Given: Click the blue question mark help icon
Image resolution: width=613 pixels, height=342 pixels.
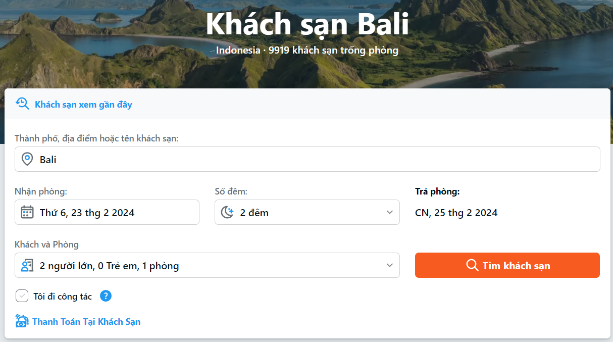Looking at the screenshot, I should point(106,296).
